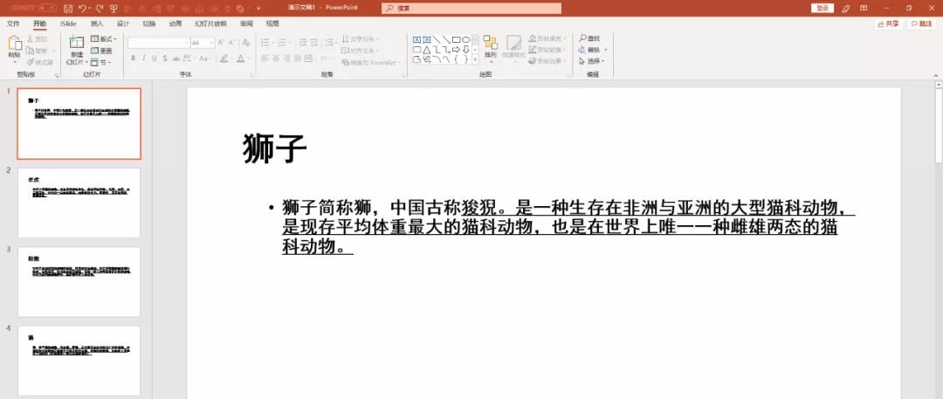Click the Redo arrow icon
The height and width of the screenshot is (399, 943).
point(100,9)
